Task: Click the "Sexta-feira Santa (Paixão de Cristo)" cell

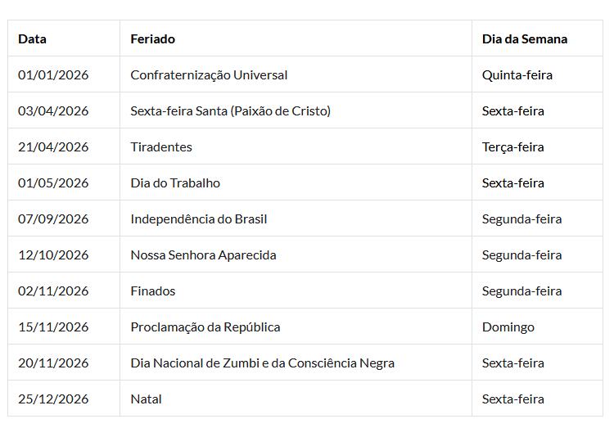Action: click(x=230, y=111)
